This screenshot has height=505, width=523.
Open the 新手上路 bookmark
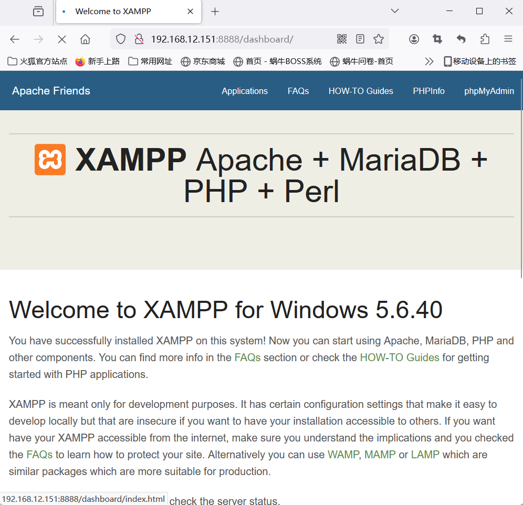pos(97,61)
